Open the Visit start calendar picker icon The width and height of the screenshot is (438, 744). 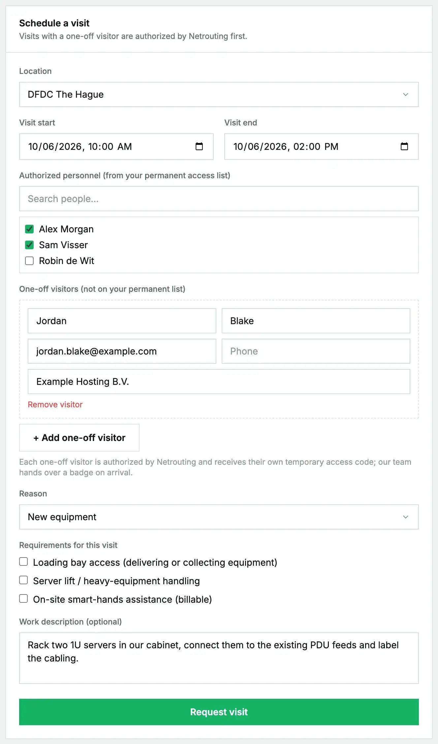199,146
